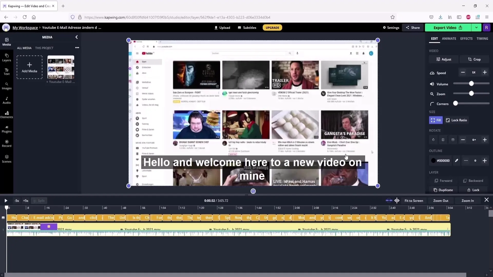Flip the layer vertically
493x277 pixels.
453,140
